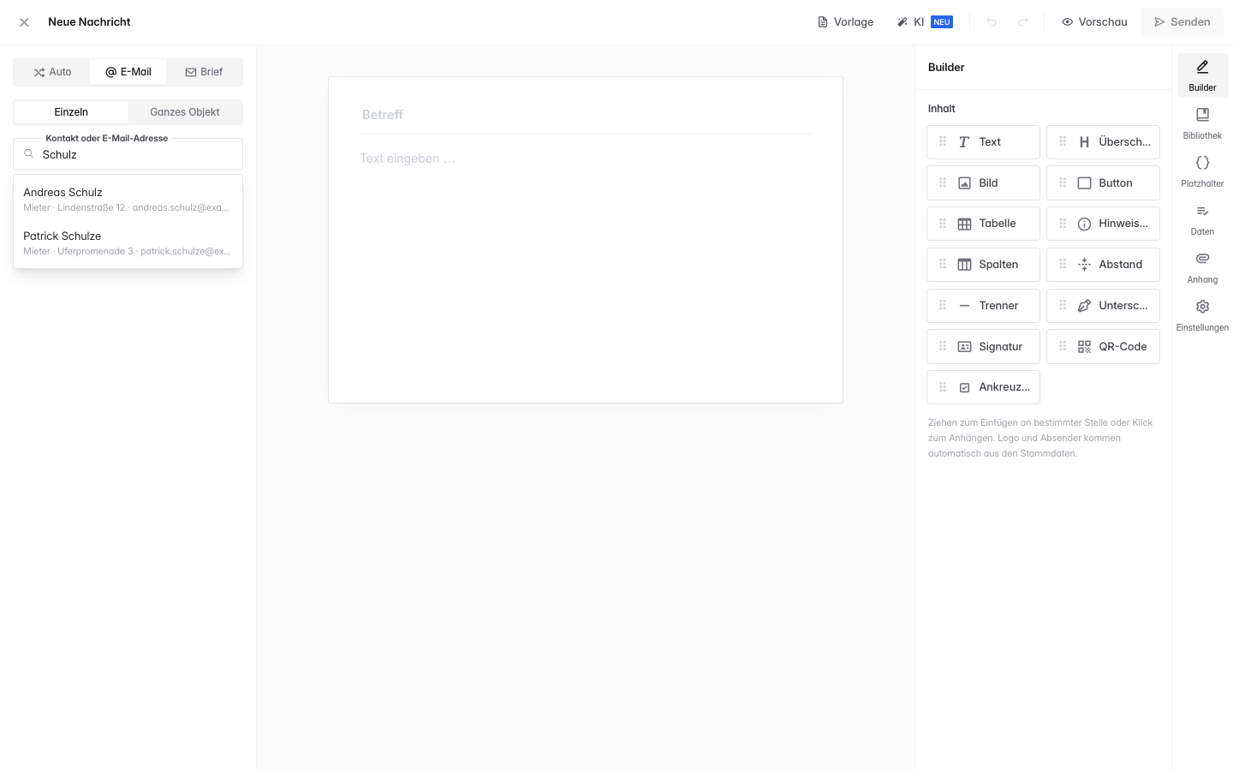Insert a Bild image block
The height and width of the screenshot is (771, 1233).
click(983, 183)
